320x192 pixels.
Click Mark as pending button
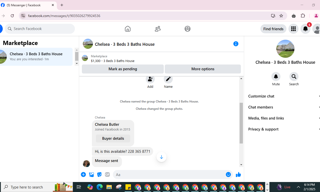pyautogui.click(x=123, y=69)
